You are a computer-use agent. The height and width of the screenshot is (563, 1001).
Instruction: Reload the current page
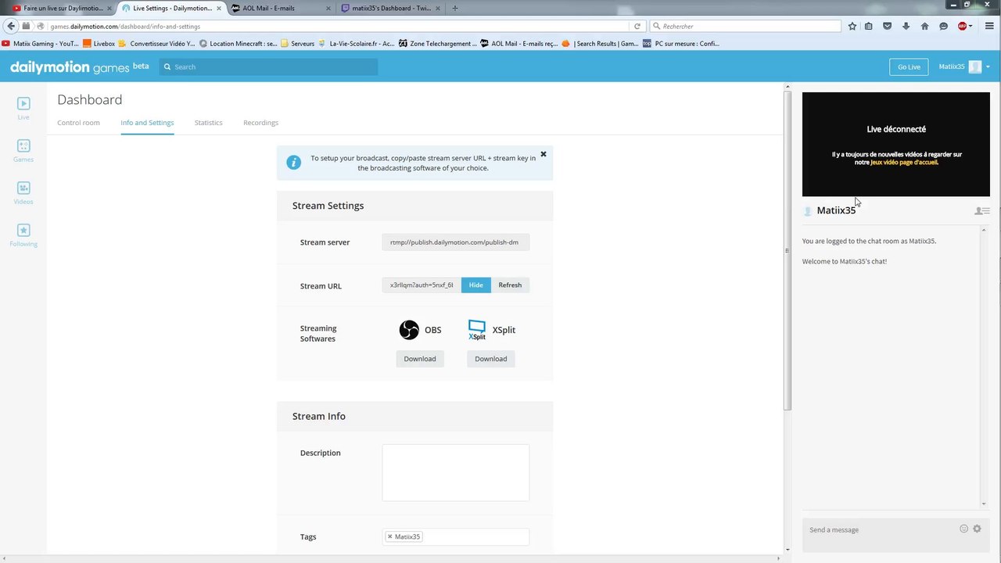click(x=637, y=26)
